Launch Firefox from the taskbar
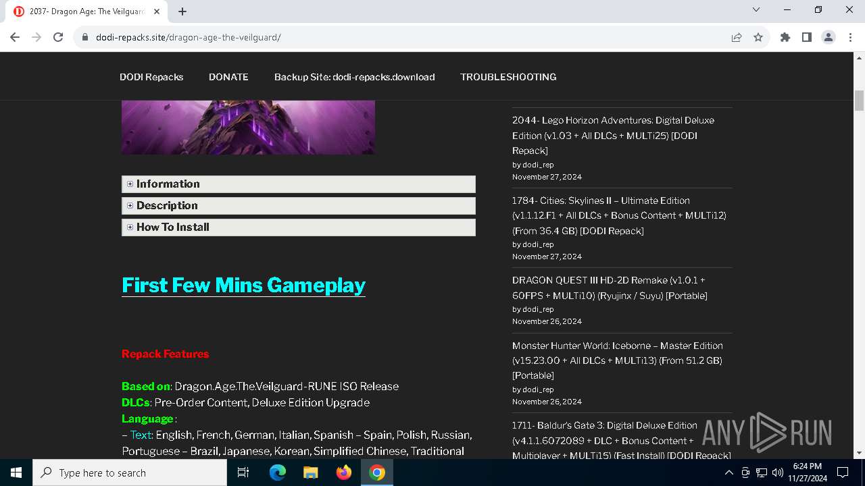The image size is (865, 486). point(344,473)
